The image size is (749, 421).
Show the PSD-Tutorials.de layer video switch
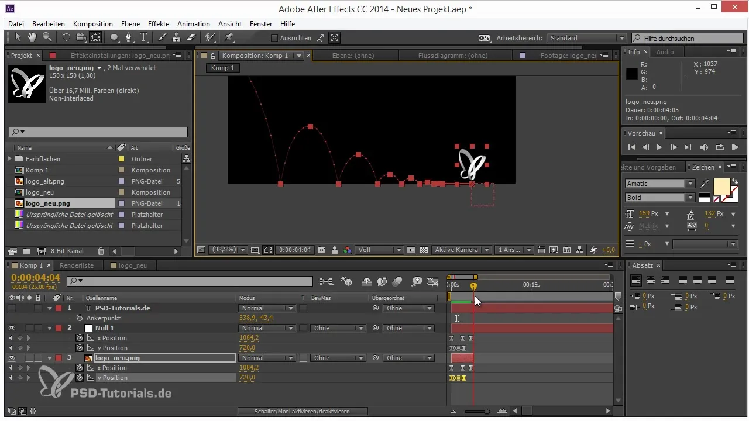click(12, 308)
